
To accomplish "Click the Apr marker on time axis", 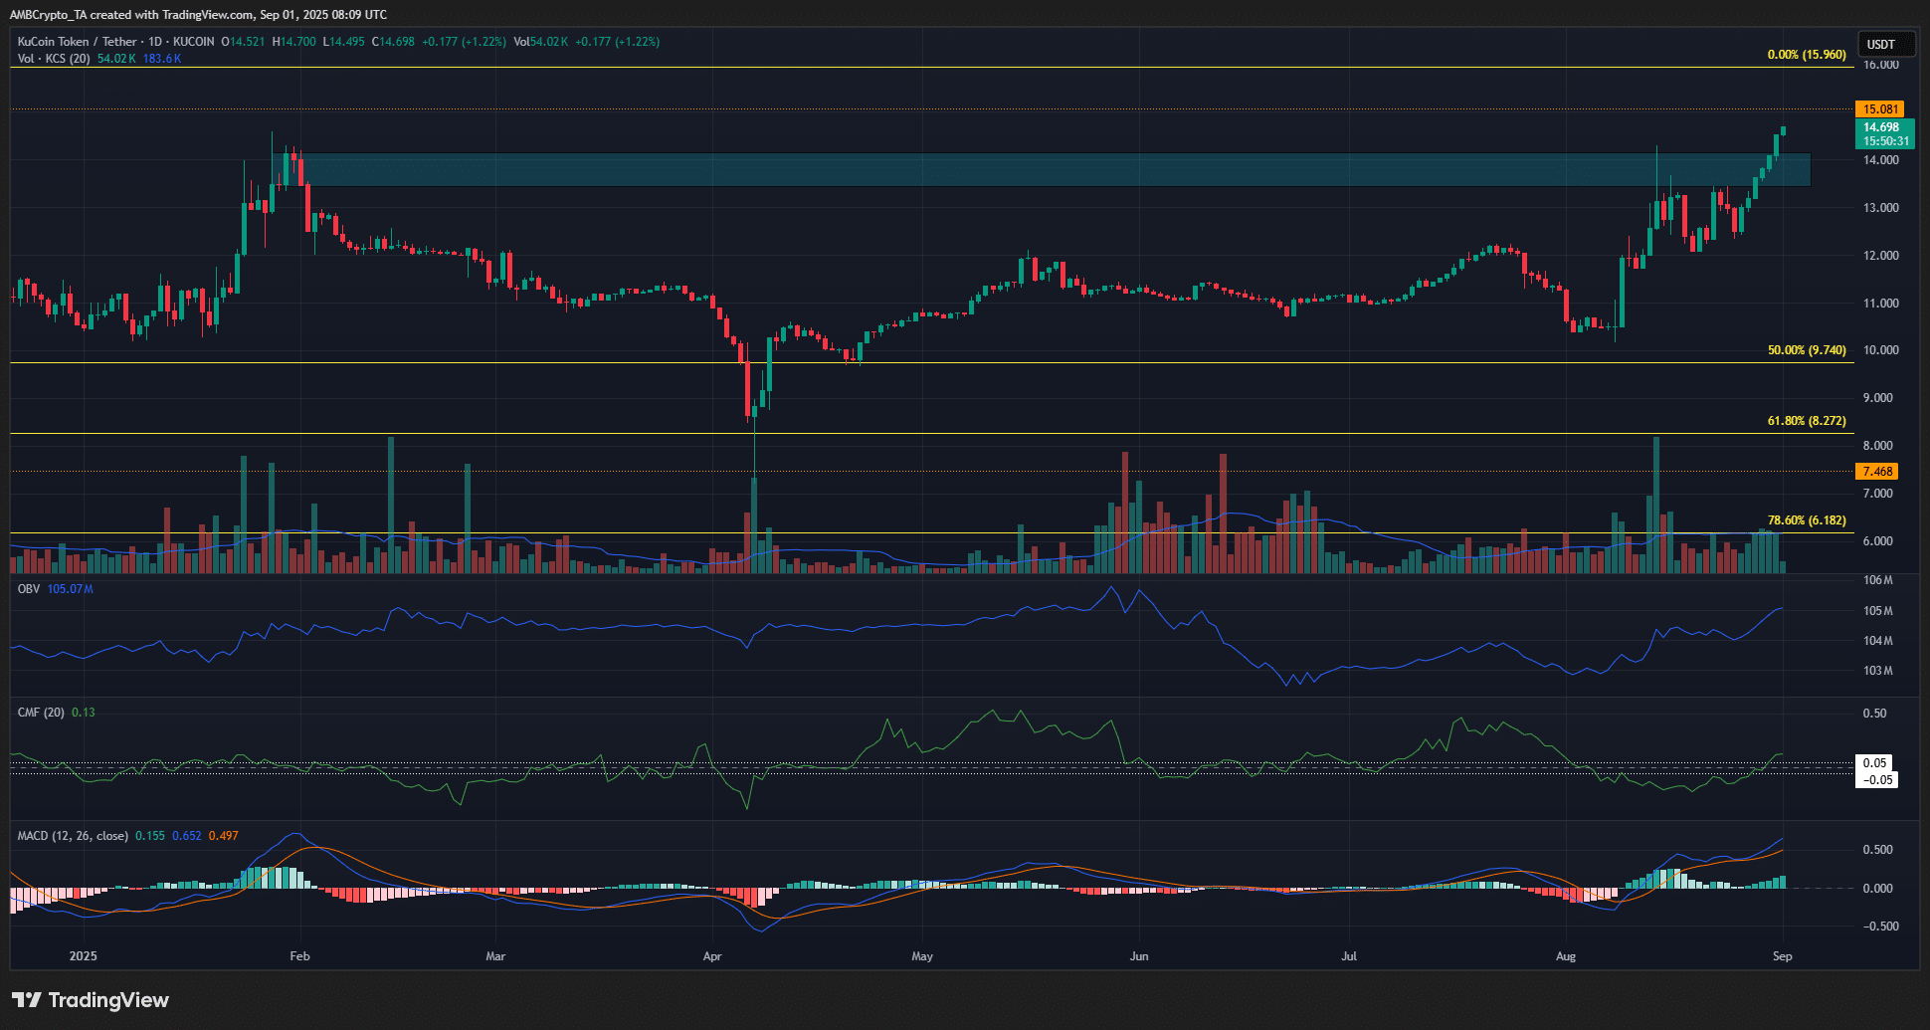I will point(712,956).
